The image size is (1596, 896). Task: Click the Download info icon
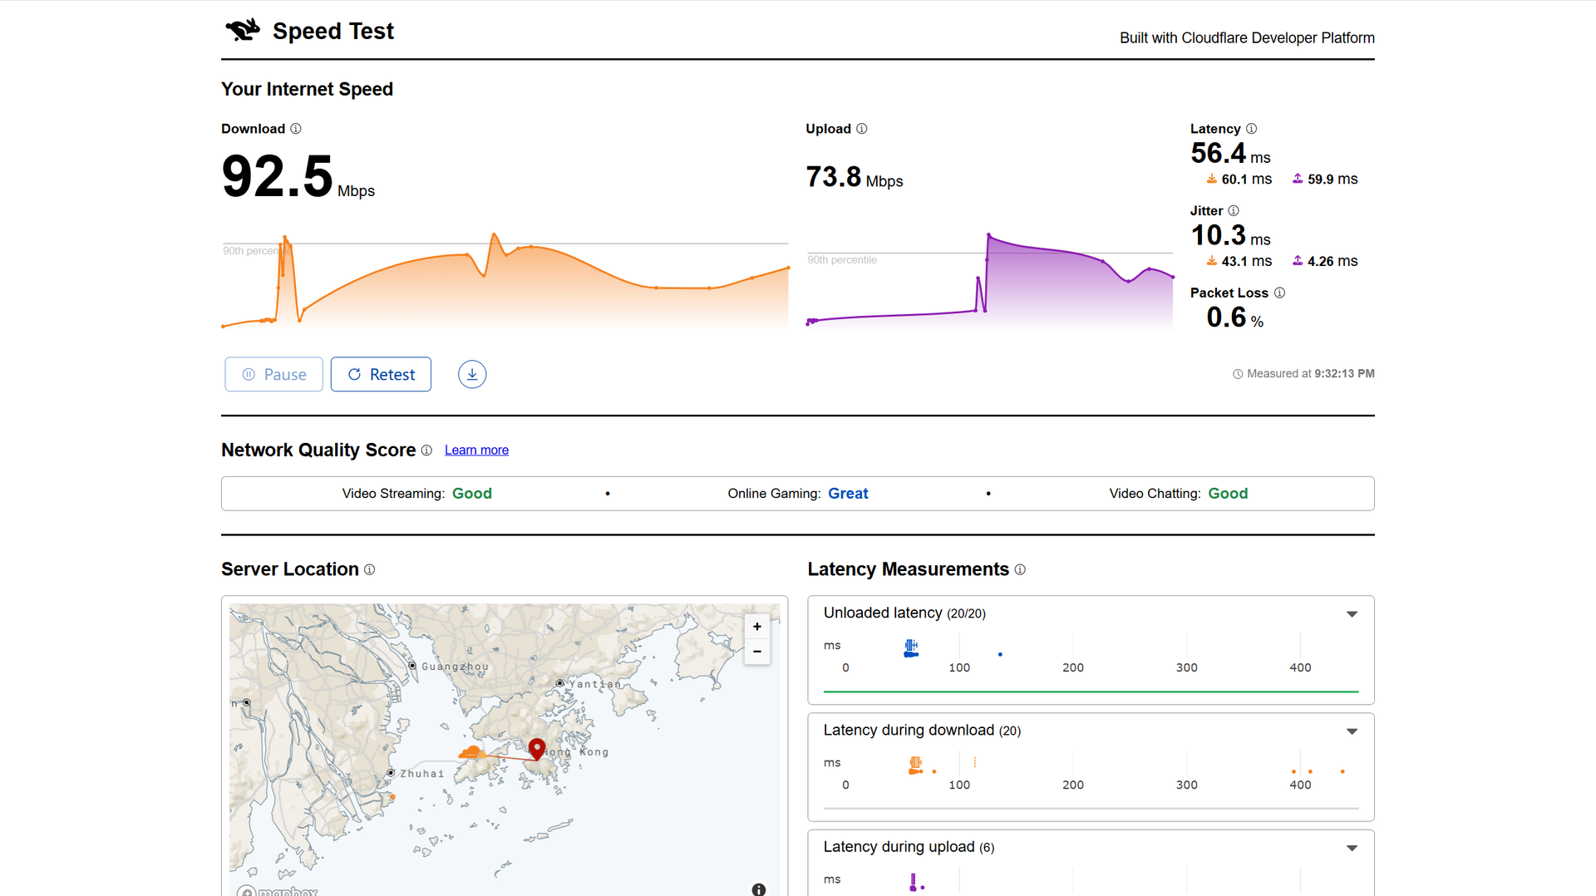coord(296,129)
